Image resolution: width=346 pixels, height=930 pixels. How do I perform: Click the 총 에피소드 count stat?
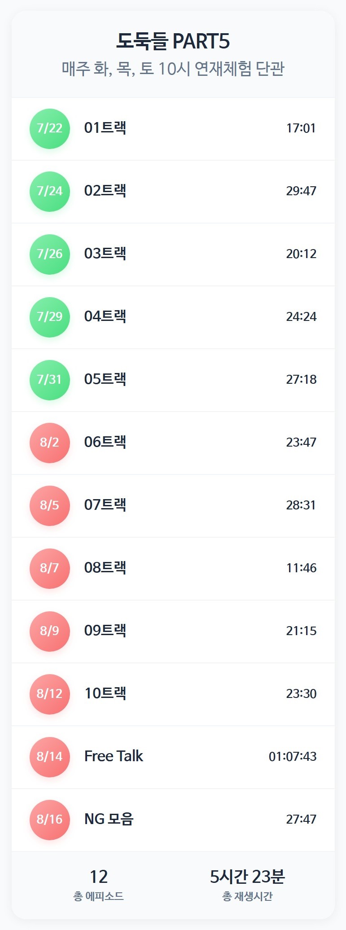(x=99, y=884)
